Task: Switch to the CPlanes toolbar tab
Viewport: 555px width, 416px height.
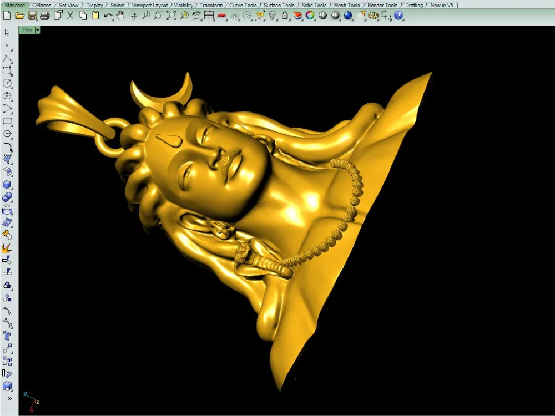Action: pyautogui.click(x=42, y=6)
